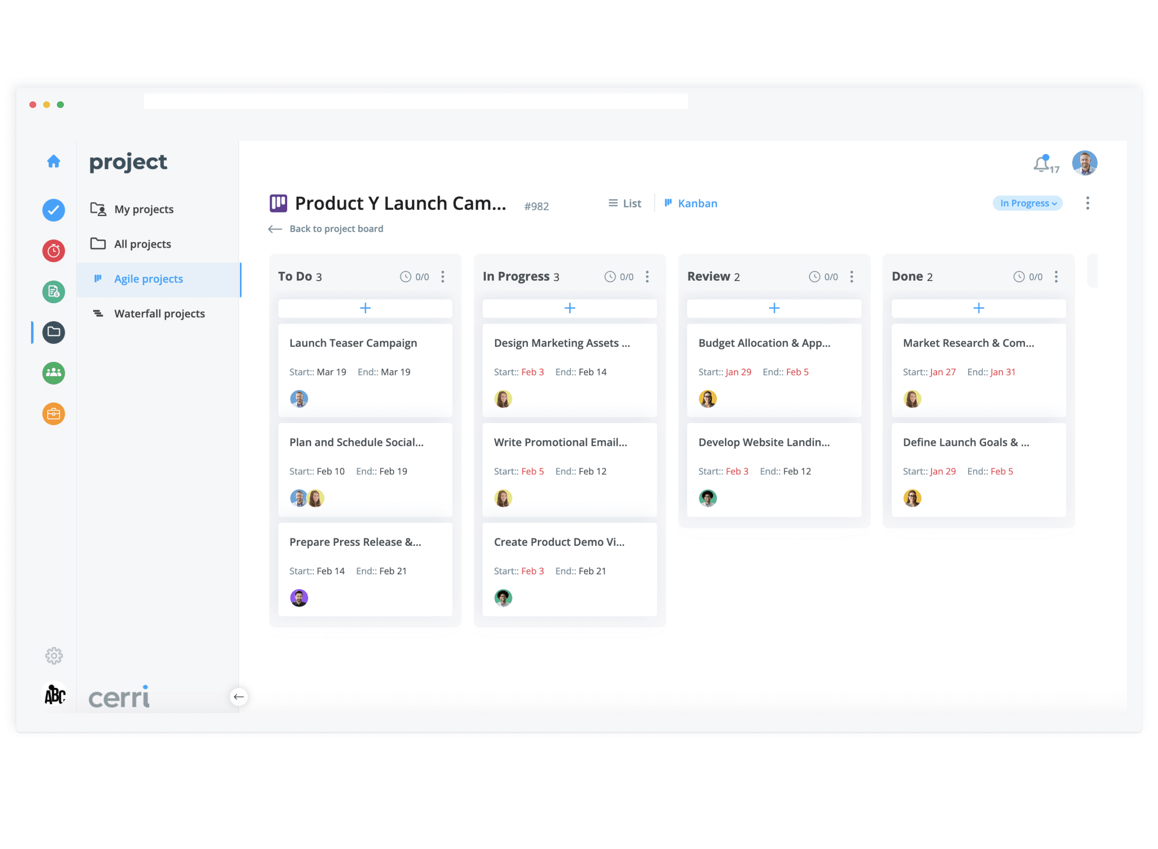Click Back to project board link
The height and width of the screenshot is (849, 1158).
[336, 229]
